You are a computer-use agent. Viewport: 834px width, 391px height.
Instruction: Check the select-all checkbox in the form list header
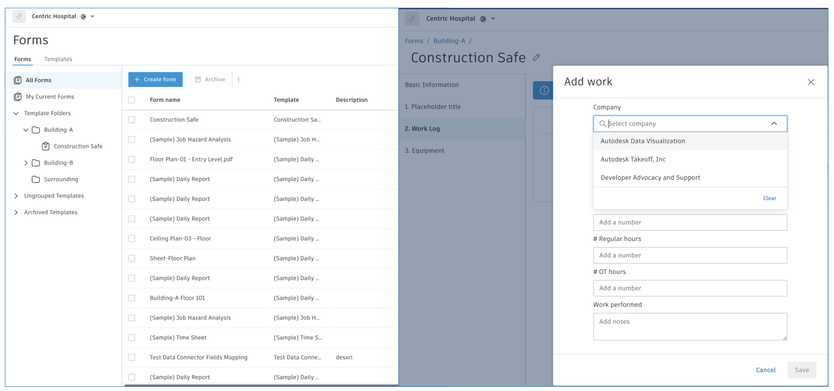click(131, 100)
